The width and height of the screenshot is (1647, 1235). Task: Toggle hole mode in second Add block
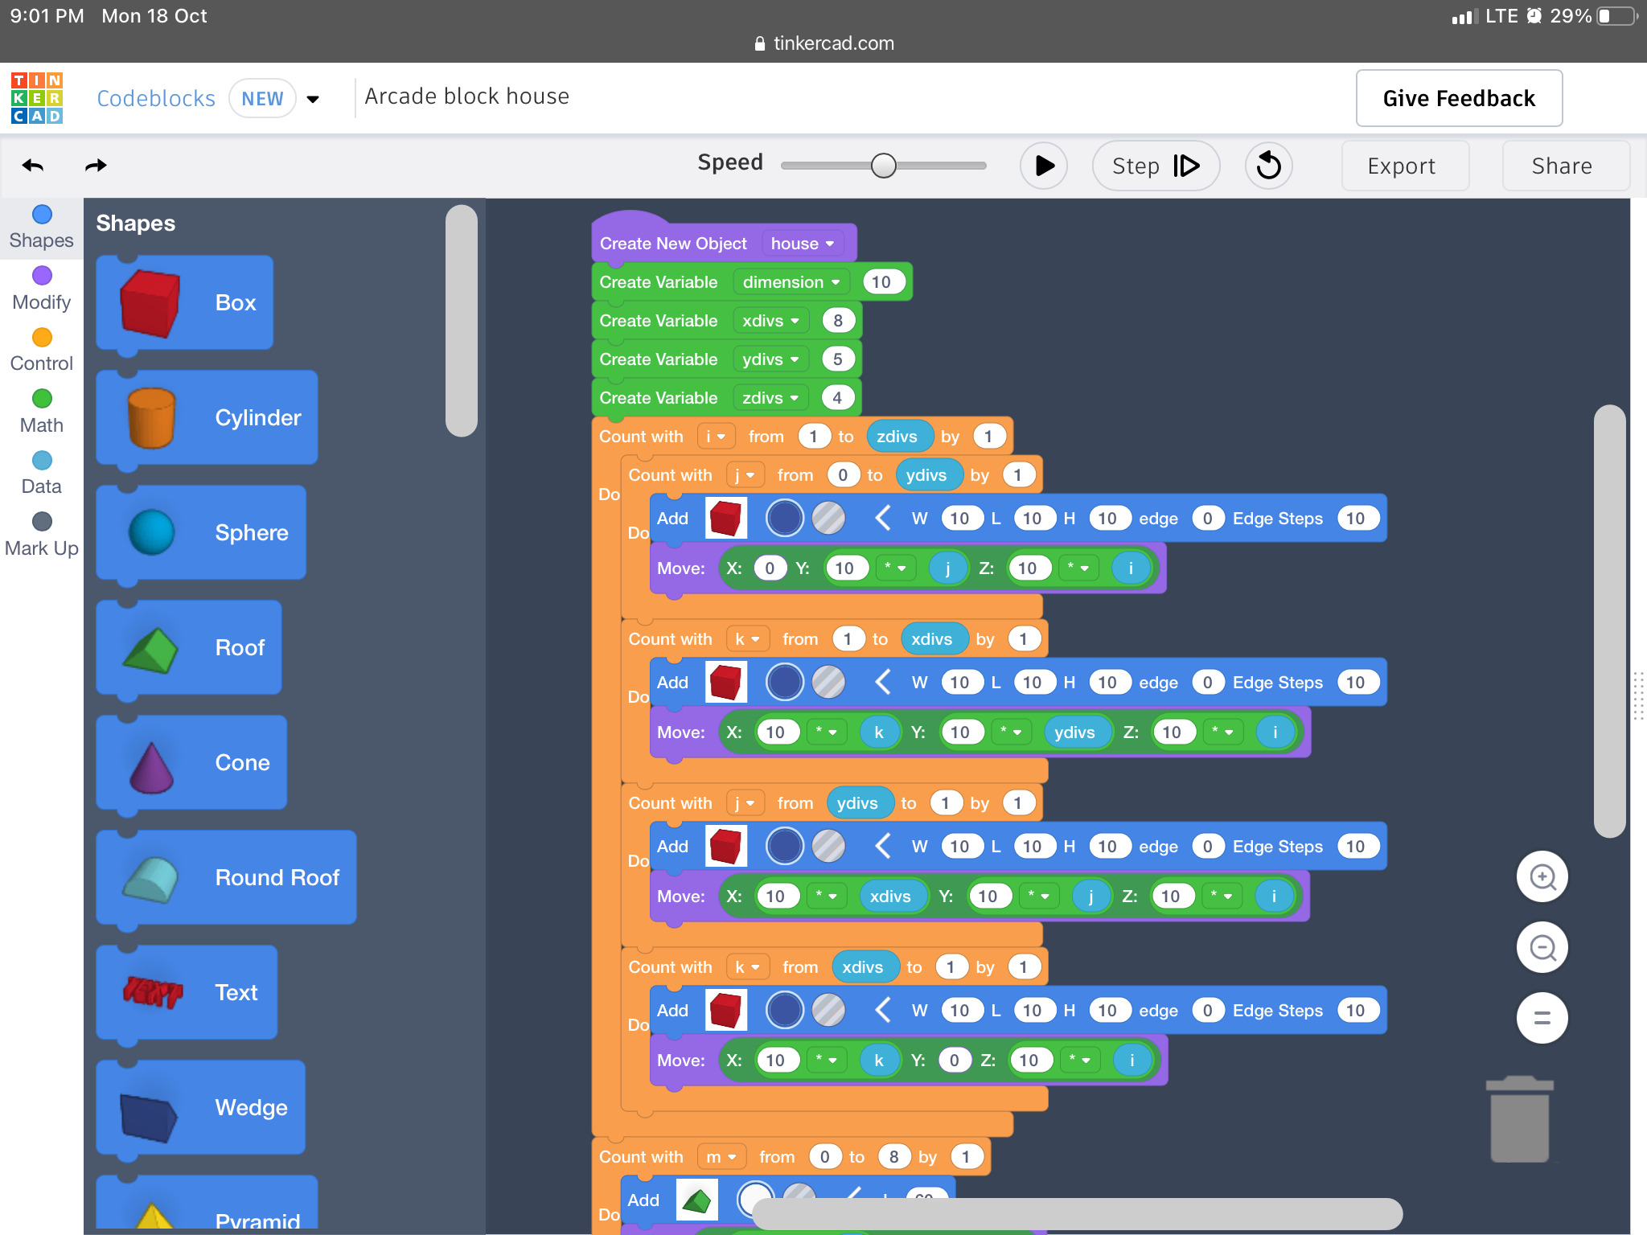click(x=828, y=683)
